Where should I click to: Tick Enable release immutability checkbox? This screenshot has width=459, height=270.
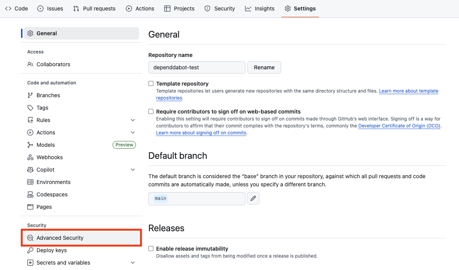[x=151, y=249]
